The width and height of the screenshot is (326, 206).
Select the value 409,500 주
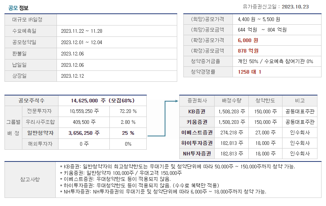pos(84,122)
